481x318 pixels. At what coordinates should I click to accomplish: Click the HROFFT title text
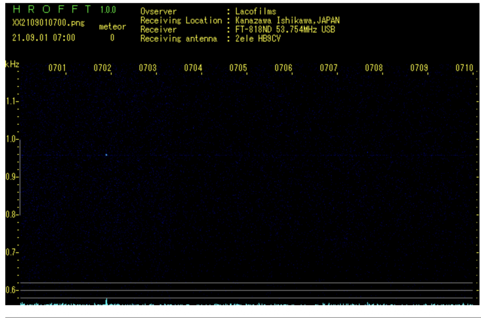[x=52, y=9]
